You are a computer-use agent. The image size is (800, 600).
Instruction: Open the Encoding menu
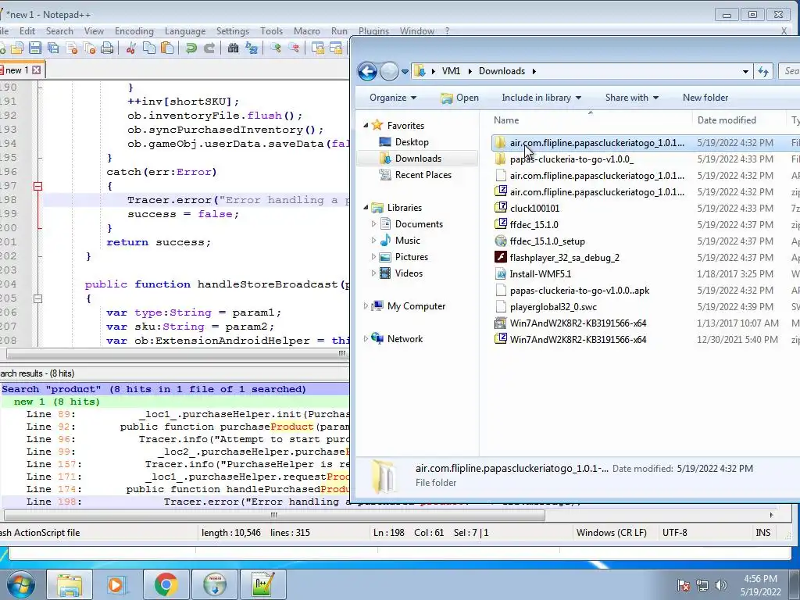click(x=134, y=31)
